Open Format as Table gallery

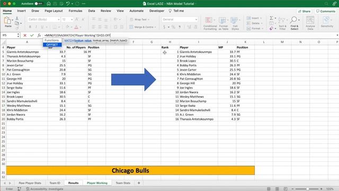tap(223, 23)
